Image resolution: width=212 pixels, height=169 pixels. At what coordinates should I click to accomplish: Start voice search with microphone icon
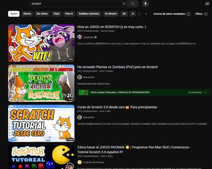(145, 4)
